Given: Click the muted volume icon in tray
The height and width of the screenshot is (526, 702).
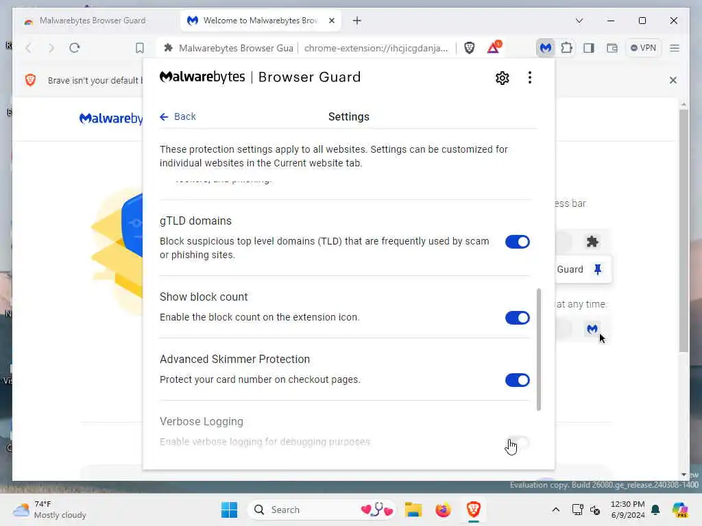Looking at the screenshot, I should (595, 510).
